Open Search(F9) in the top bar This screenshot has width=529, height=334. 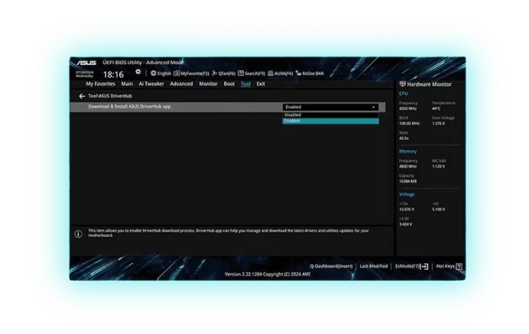pyautogui.click(x=252, y=73)
